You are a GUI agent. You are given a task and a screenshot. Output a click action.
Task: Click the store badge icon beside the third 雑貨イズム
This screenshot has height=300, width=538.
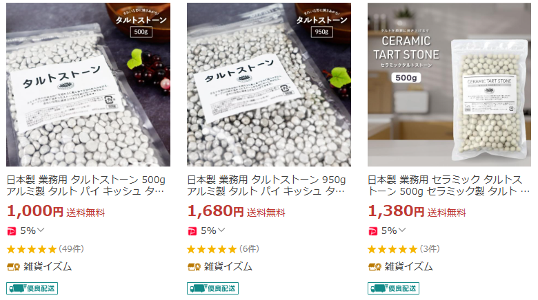point(375,267)
